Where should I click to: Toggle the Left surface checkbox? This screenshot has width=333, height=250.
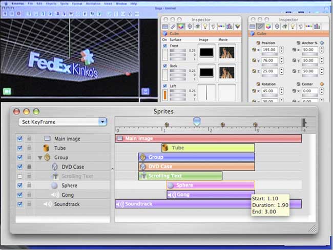[x=165, y=86]
